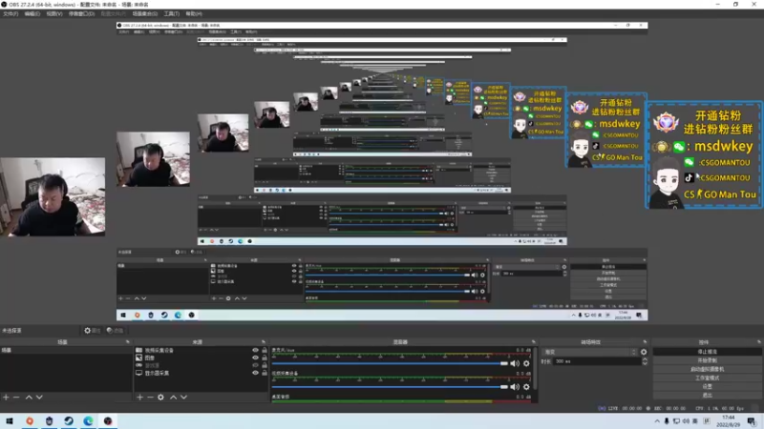This screenshot has width=764, height=429.
Task: Expand hidden system tray icons chevron
Action: (x=657, y=421)
